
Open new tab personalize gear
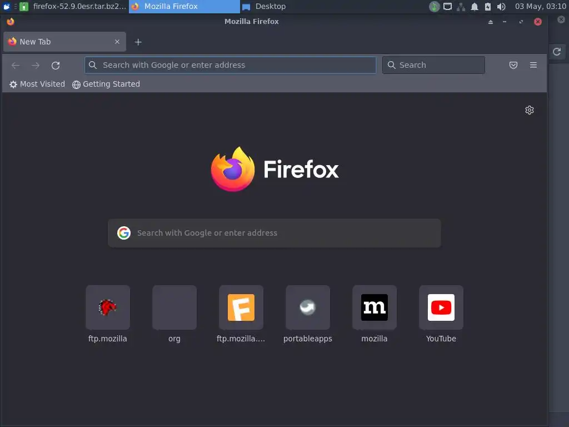[530, 110]
